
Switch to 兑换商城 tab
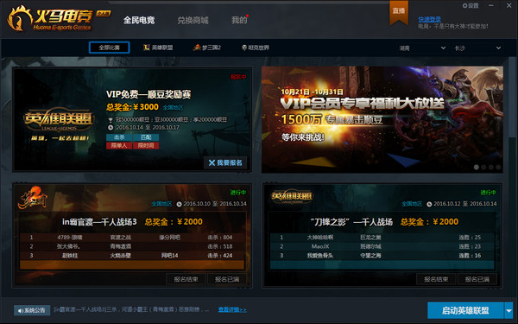(193, 20)
